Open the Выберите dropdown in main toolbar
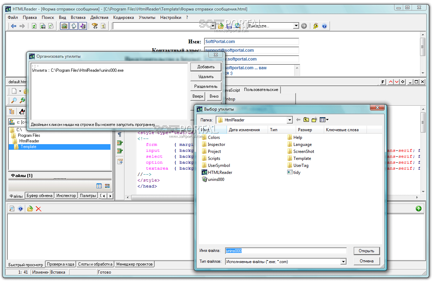This screenshot has width=433, height=282. pyautogui.click(x=296, y=26)
